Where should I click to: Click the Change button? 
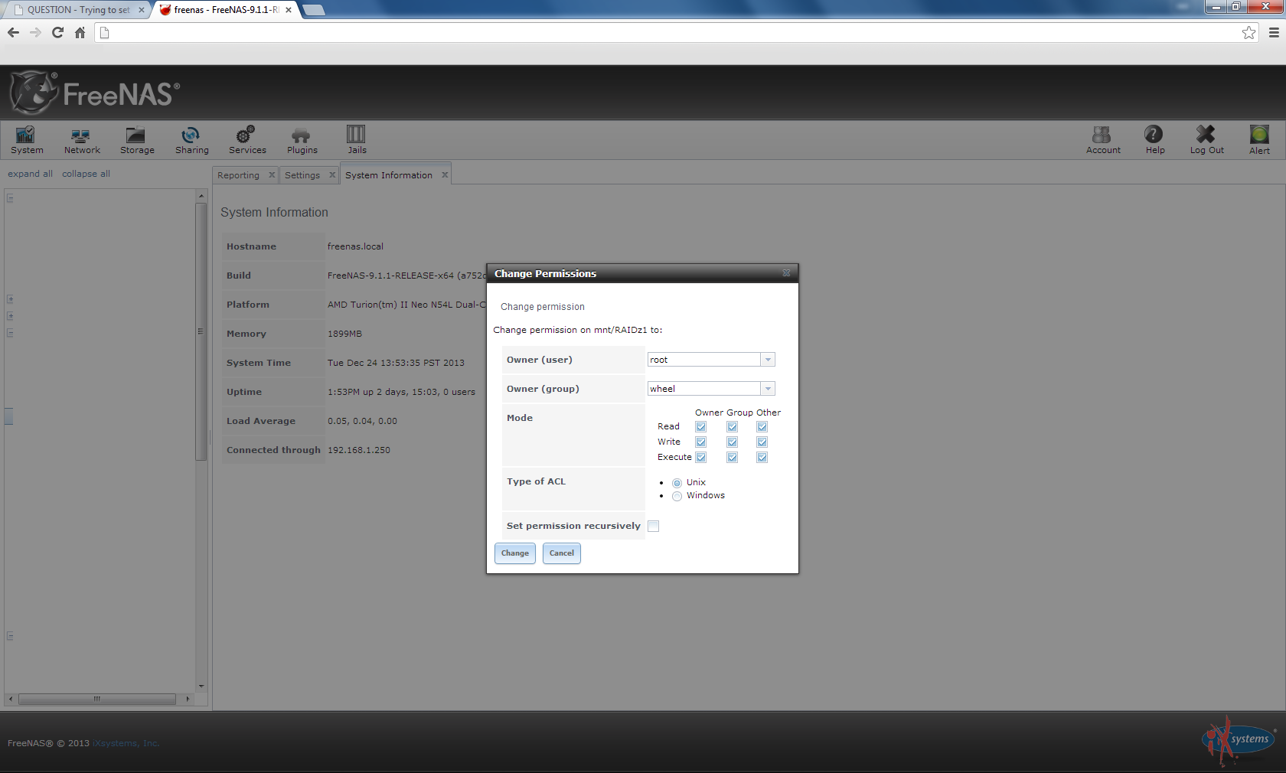tap(515, 553)
